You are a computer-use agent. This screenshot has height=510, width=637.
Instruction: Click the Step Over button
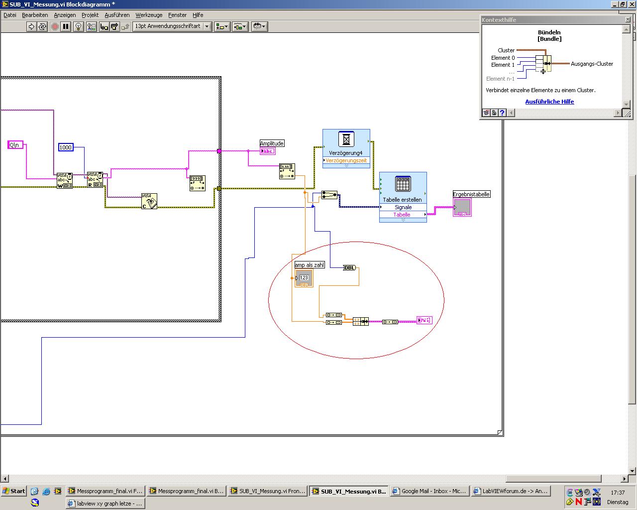[114, 26]
